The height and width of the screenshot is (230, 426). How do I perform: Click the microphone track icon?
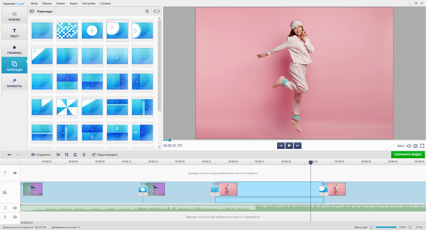pos(5,217)
